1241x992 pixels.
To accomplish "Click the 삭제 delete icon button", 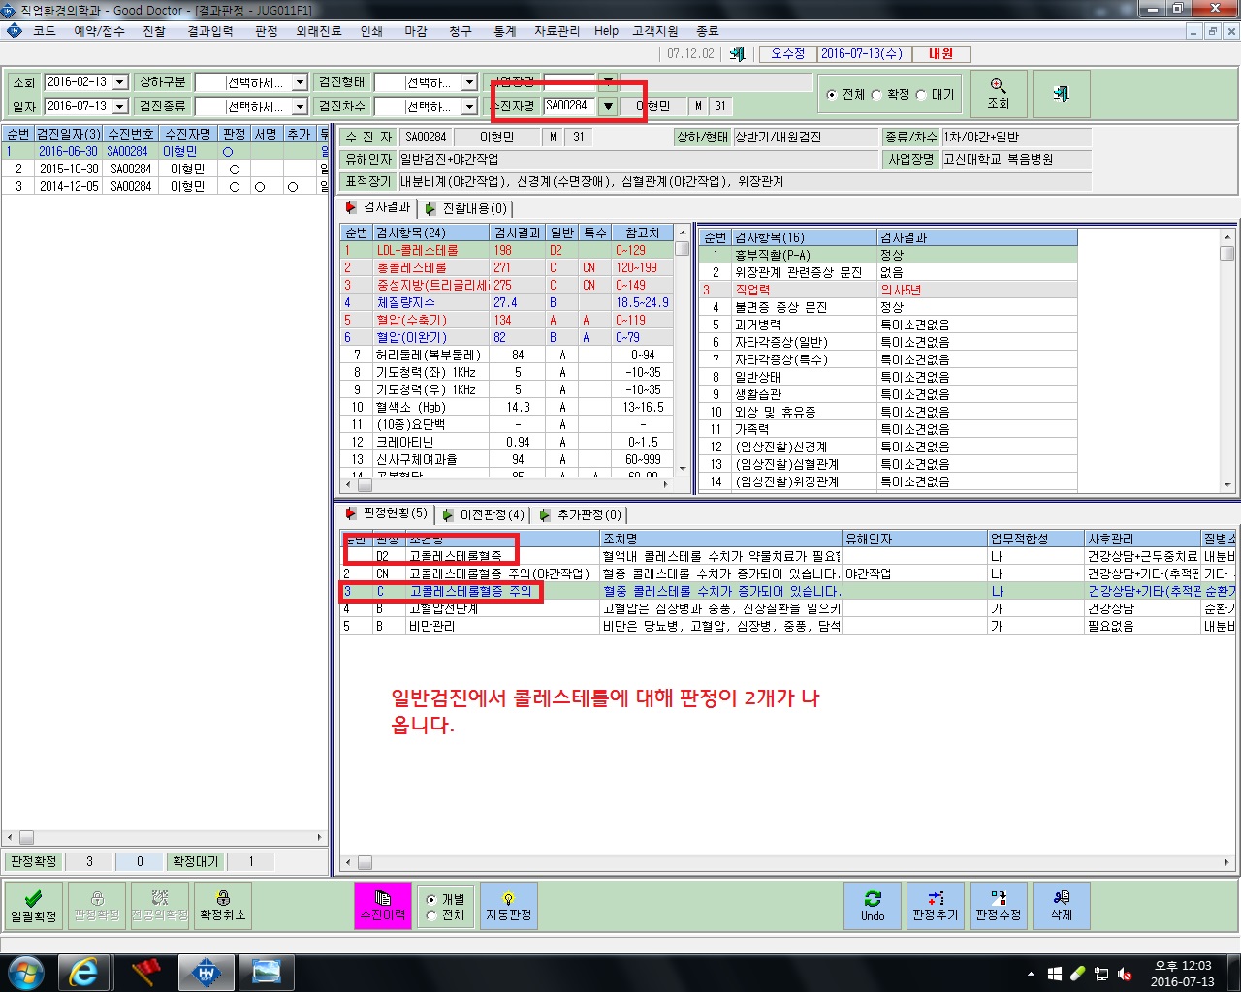I will [1062, 906].
